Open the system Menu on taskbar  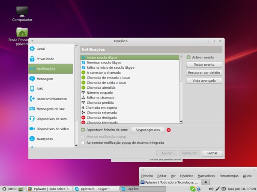(9, 189)
